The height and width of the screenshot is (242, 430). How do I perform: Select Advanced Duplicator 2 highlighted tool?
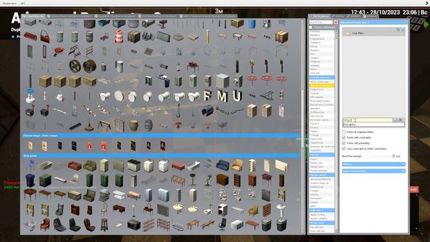click(322, 85)
